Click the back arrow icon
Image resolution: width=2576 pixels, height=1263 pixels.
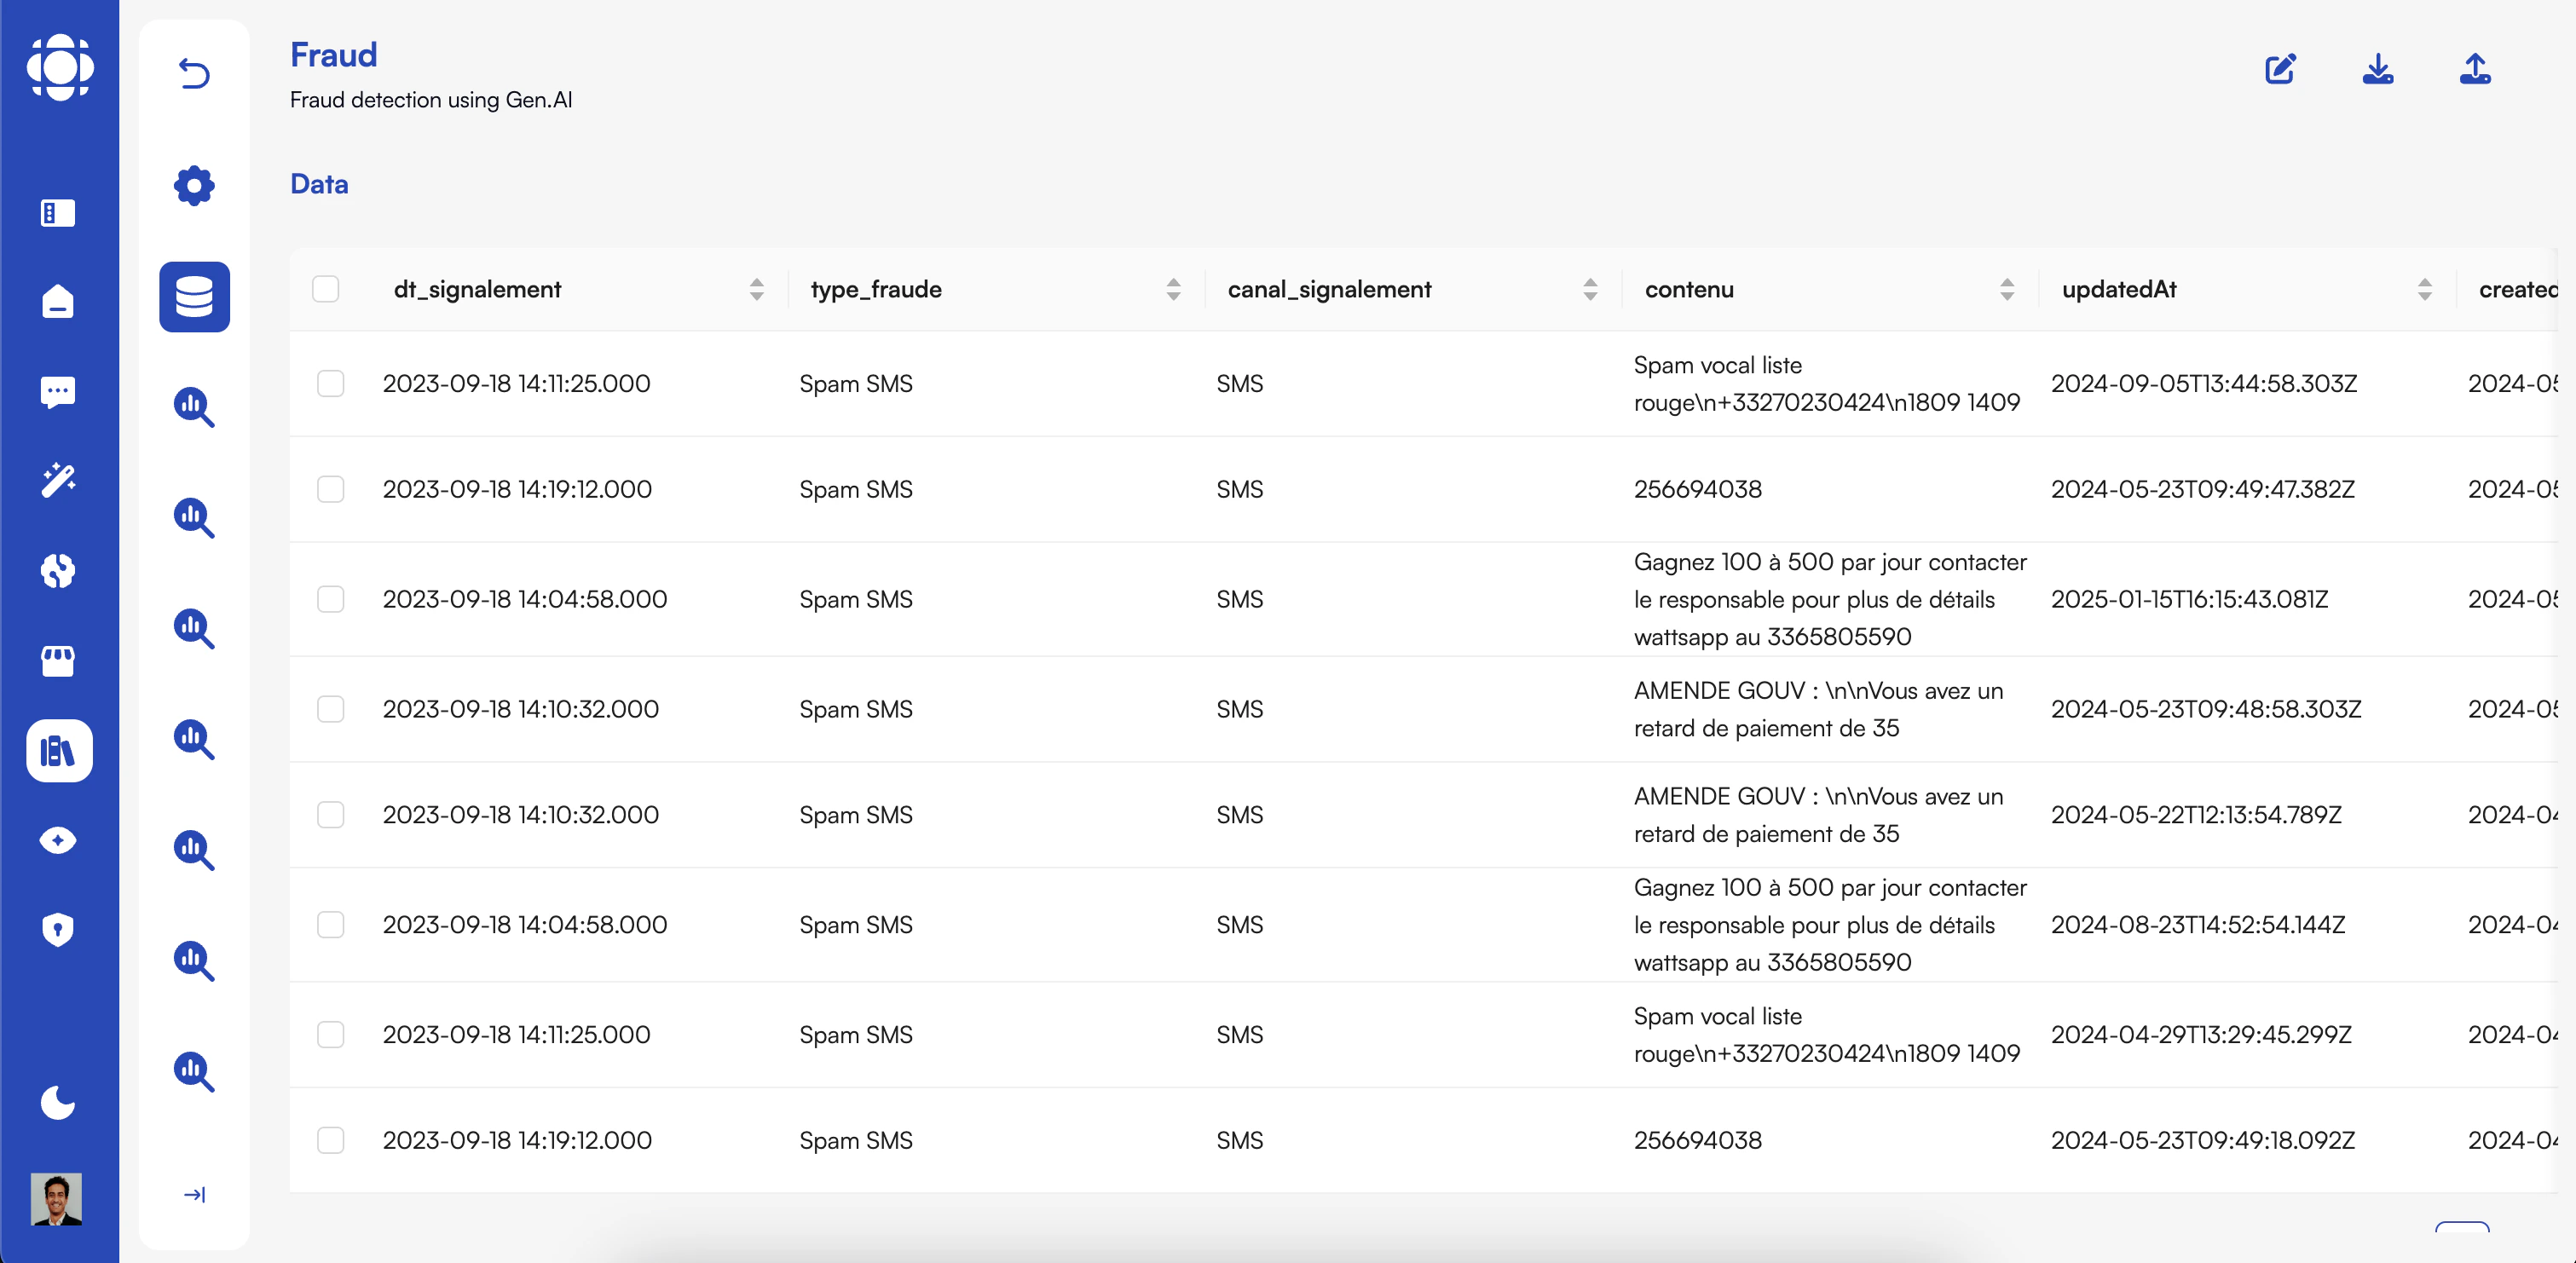coord(194,74)
